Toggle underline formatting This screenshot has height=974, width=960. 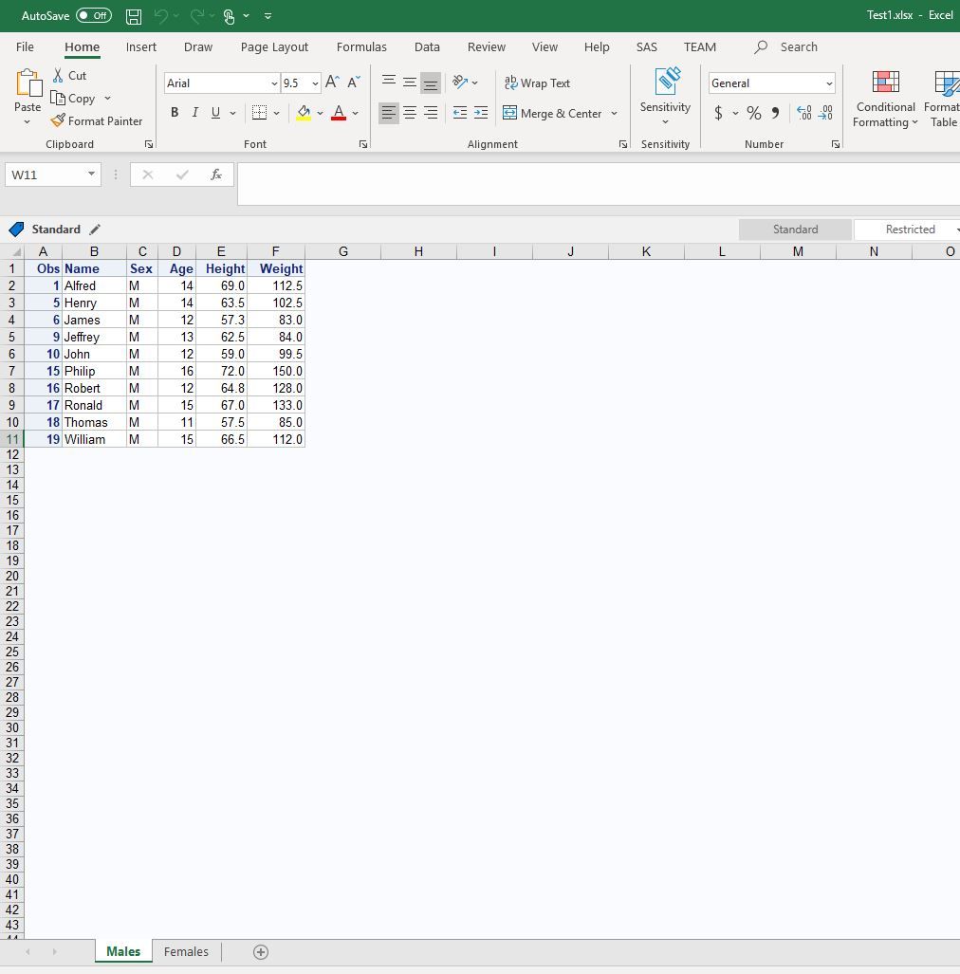pos(215,112)
